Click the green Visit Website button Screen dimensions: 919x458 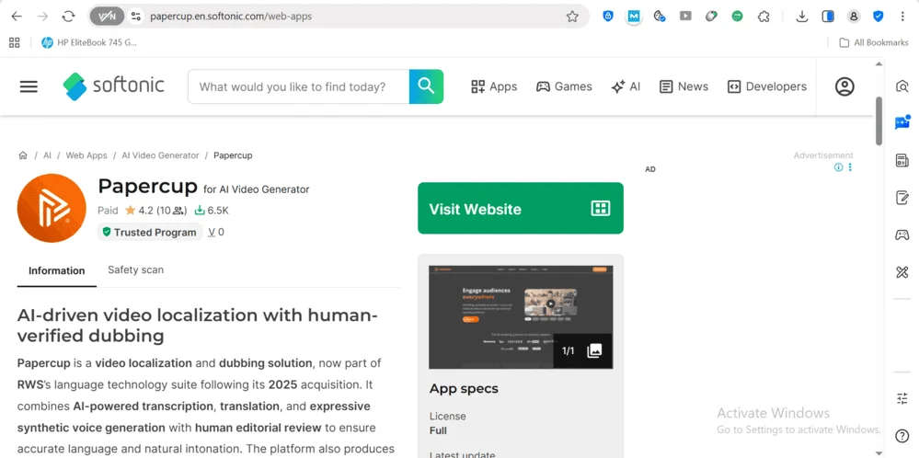(521, 208)
